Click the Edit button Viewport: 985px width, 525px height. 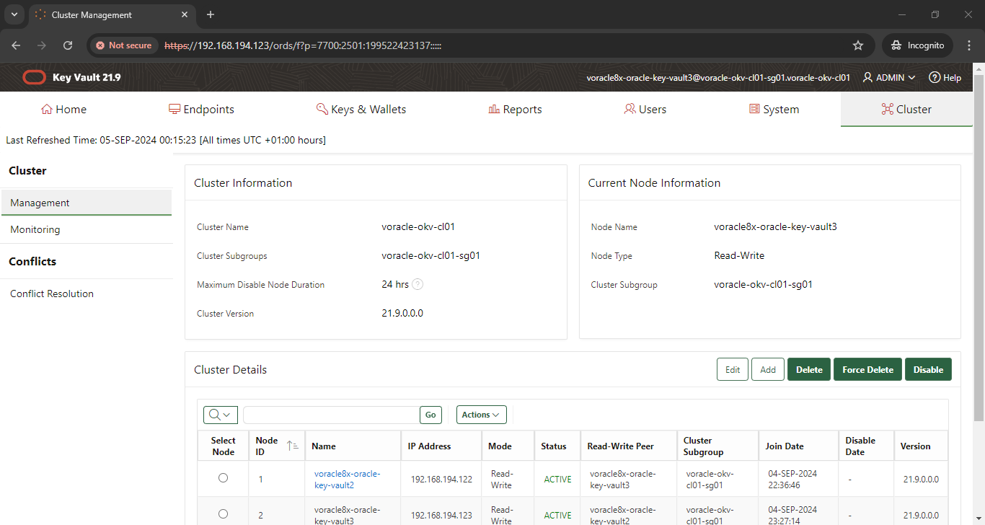[x=733, y=369]
